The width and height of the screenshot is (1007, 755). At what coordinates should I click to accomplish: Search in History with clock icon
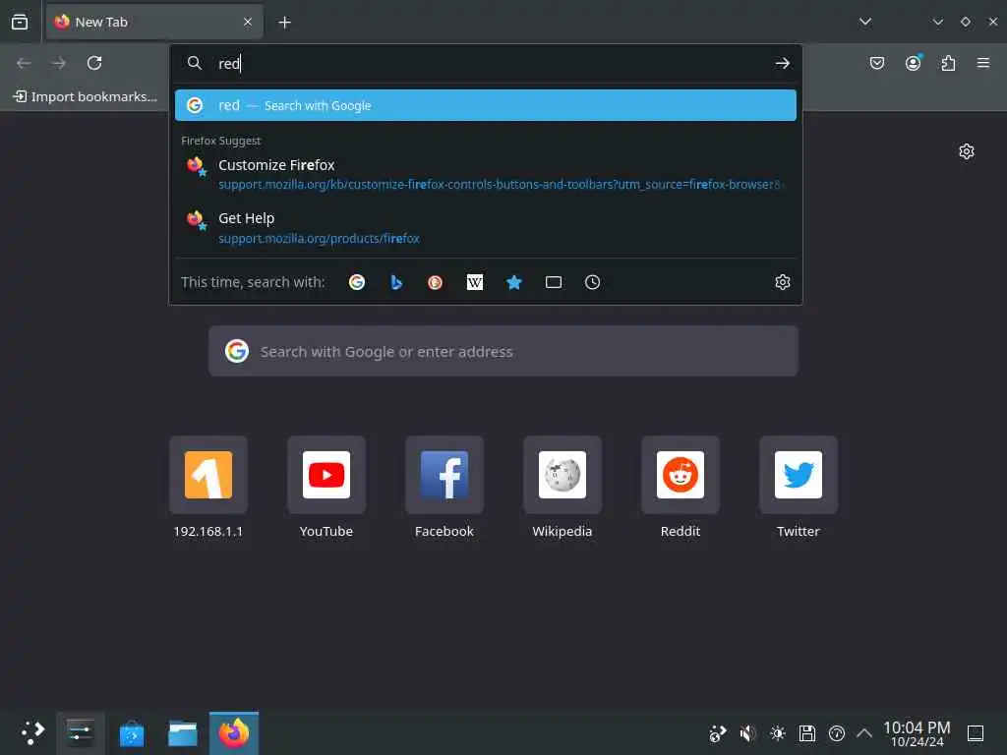pyautogui.click(x=593, y=282)
